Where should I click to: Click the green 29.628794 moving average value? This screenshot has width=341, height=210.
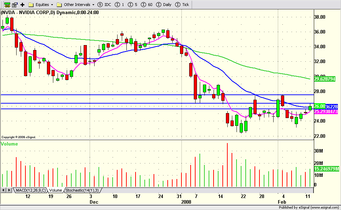point(324,79)
